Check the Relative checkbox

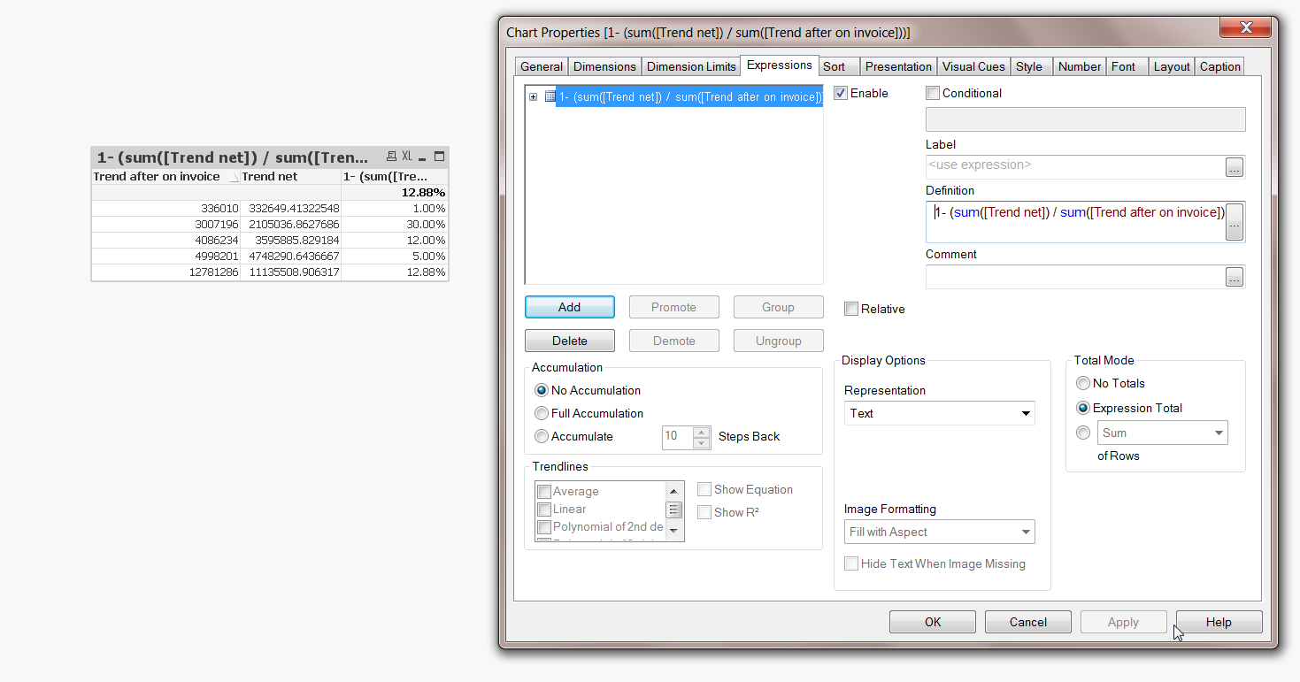point(851,309)
